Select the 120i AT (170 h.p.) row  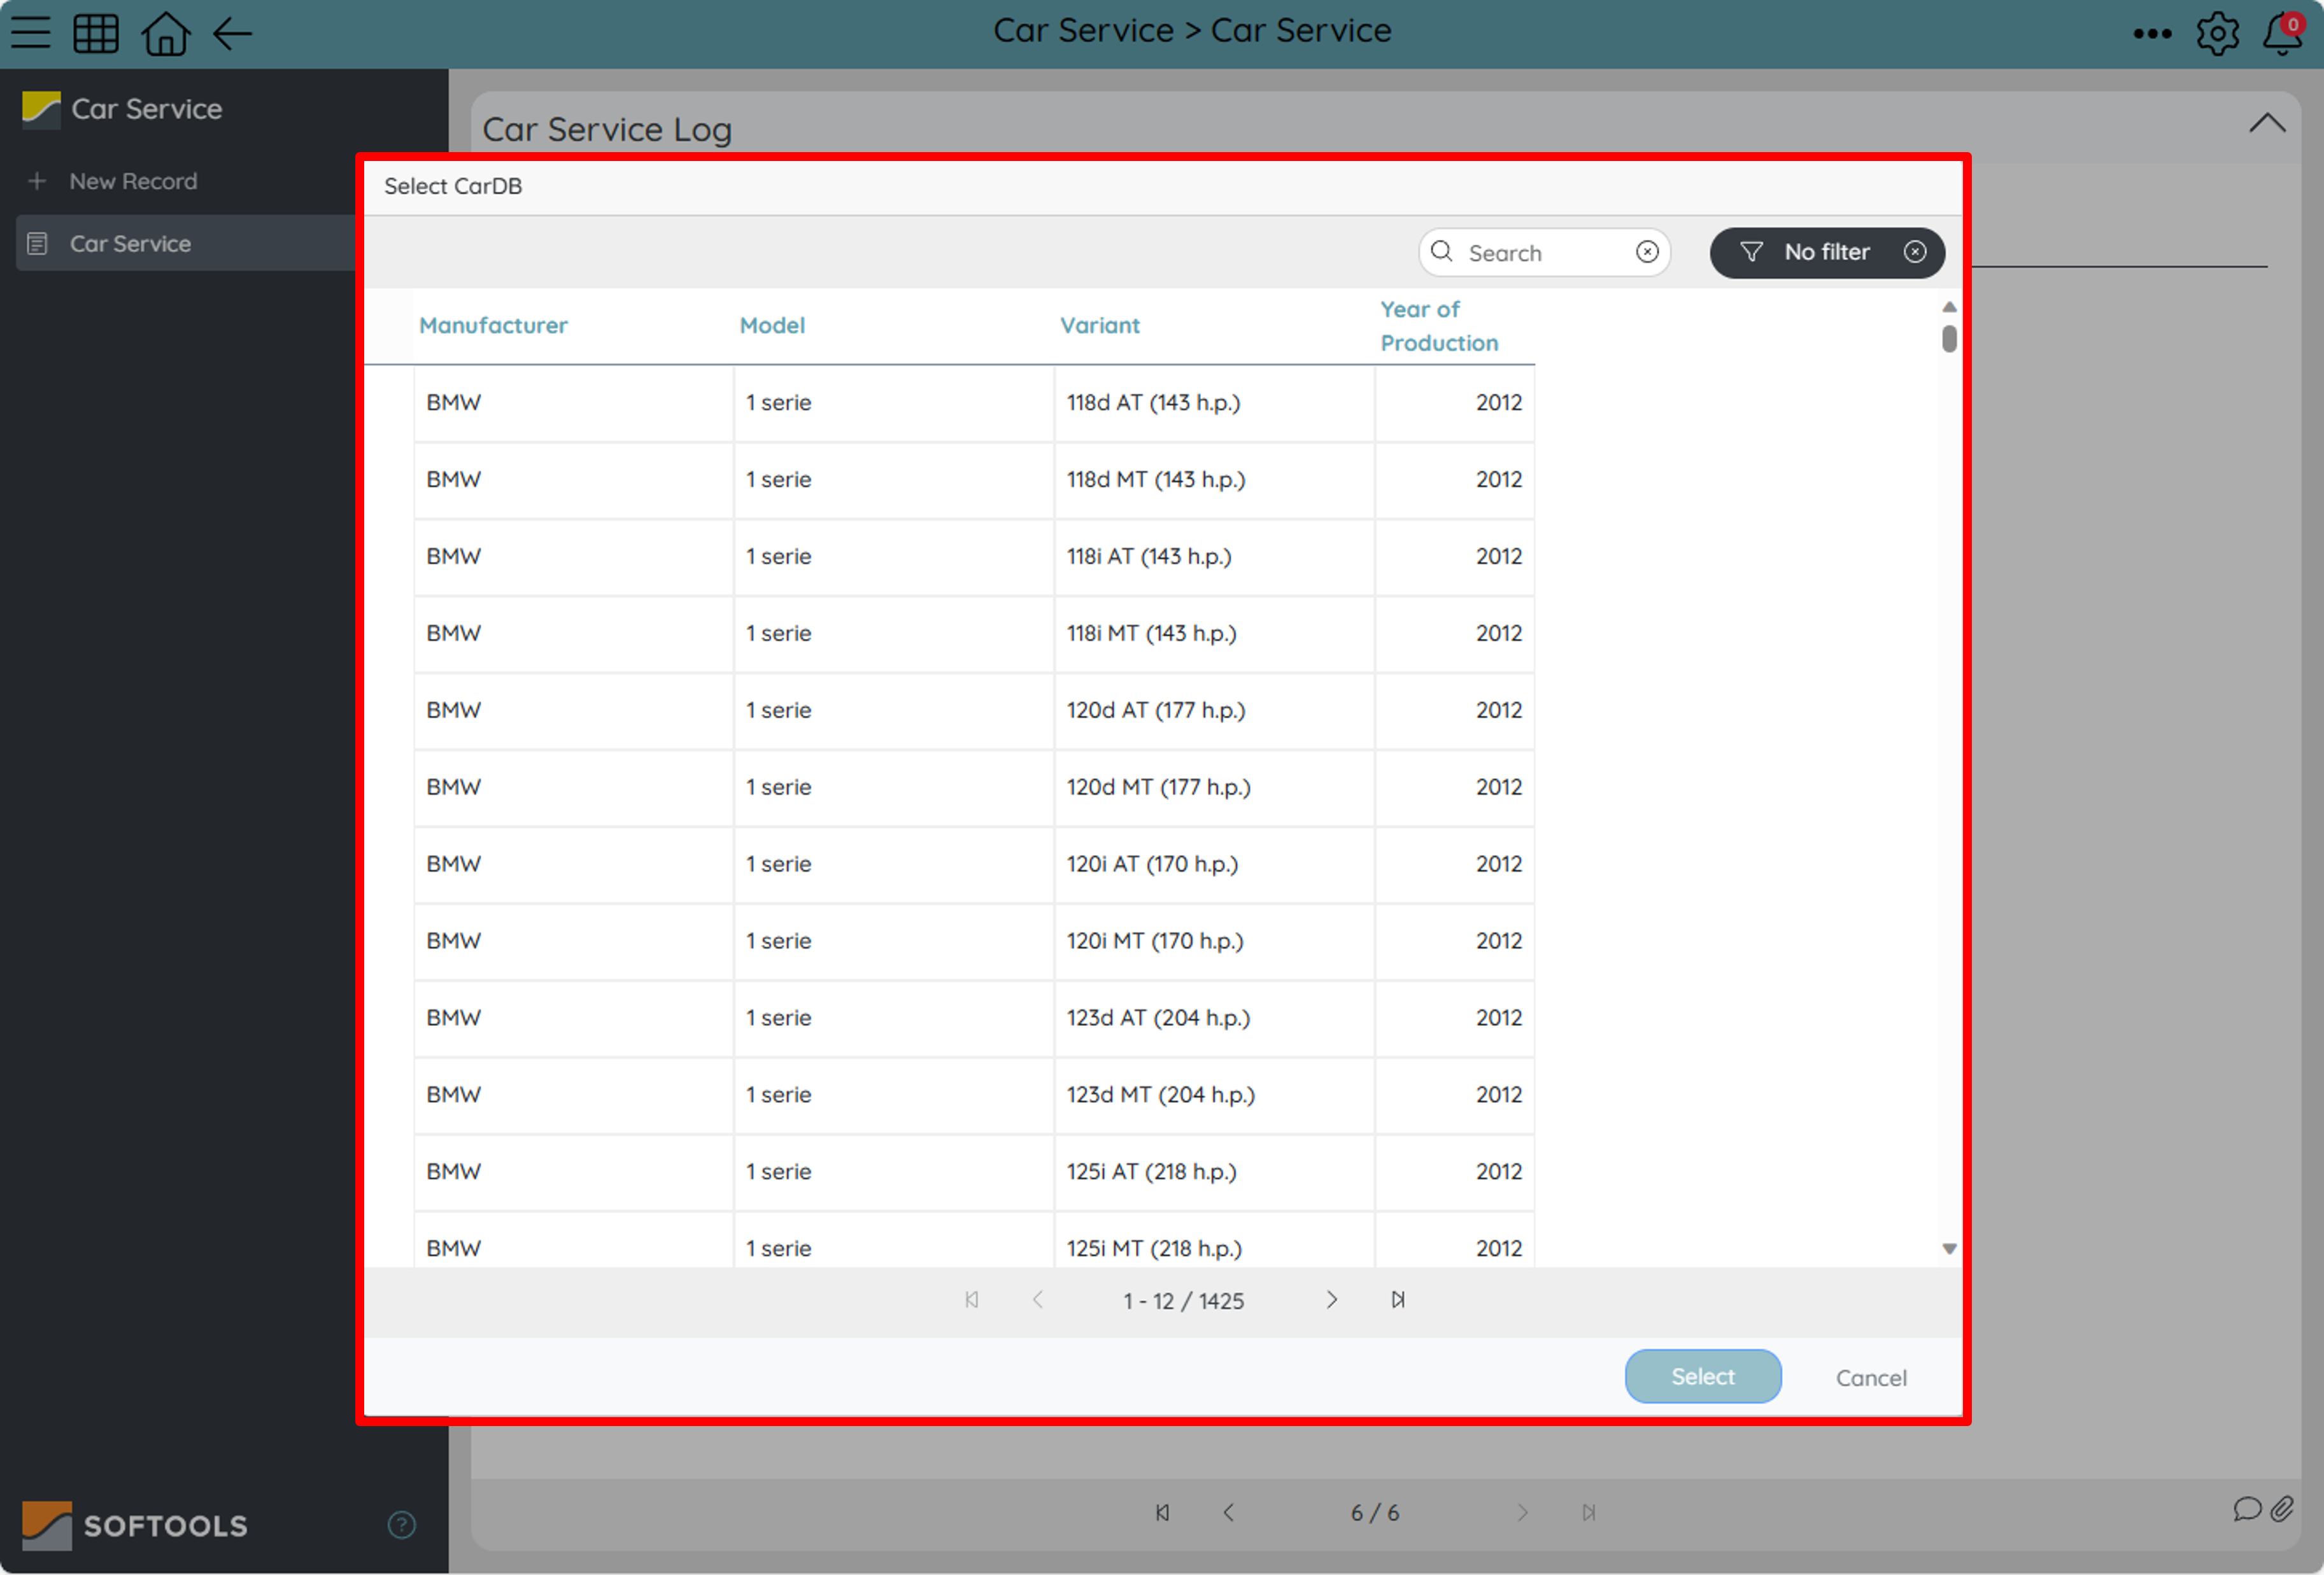(x=974, y=864)
